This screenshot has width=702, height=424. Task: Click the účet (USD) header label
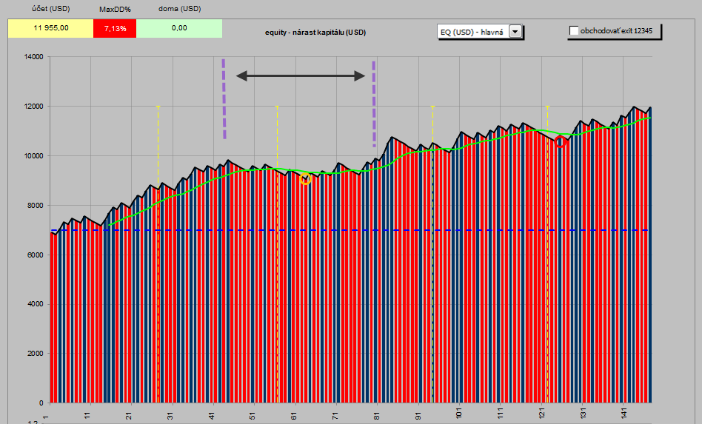[51, 9]
